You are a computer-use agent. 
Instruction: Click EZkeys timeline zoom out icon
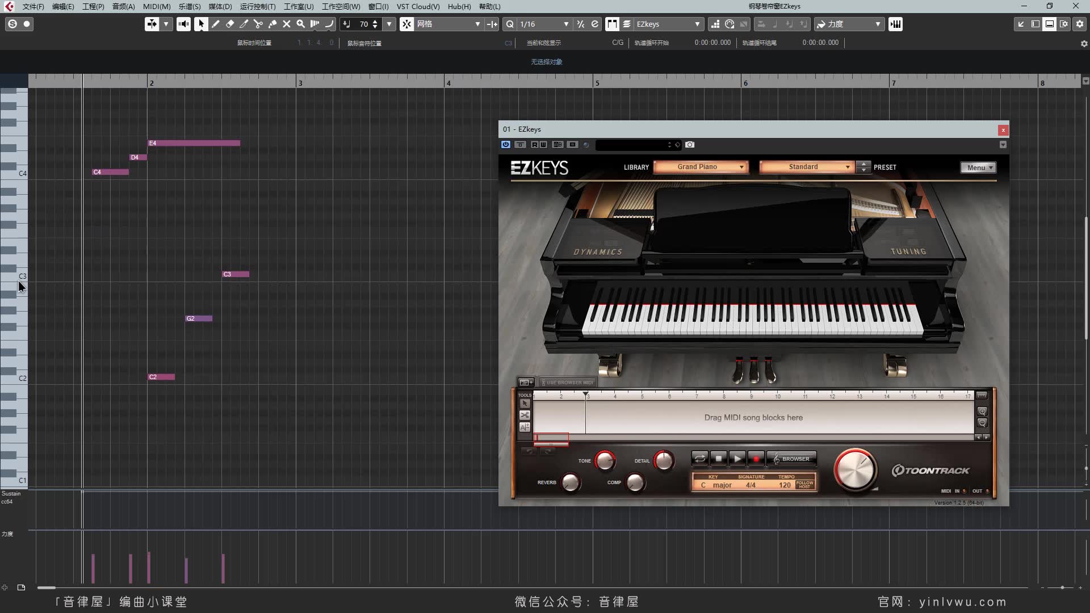click(982, 423)
